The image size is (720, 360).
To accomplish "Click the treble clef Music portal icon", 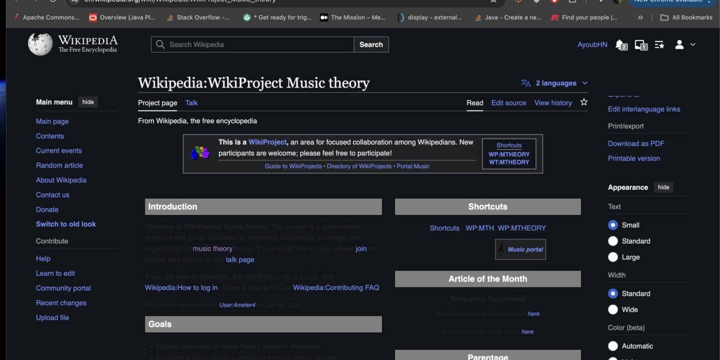I will click(501, 249).
